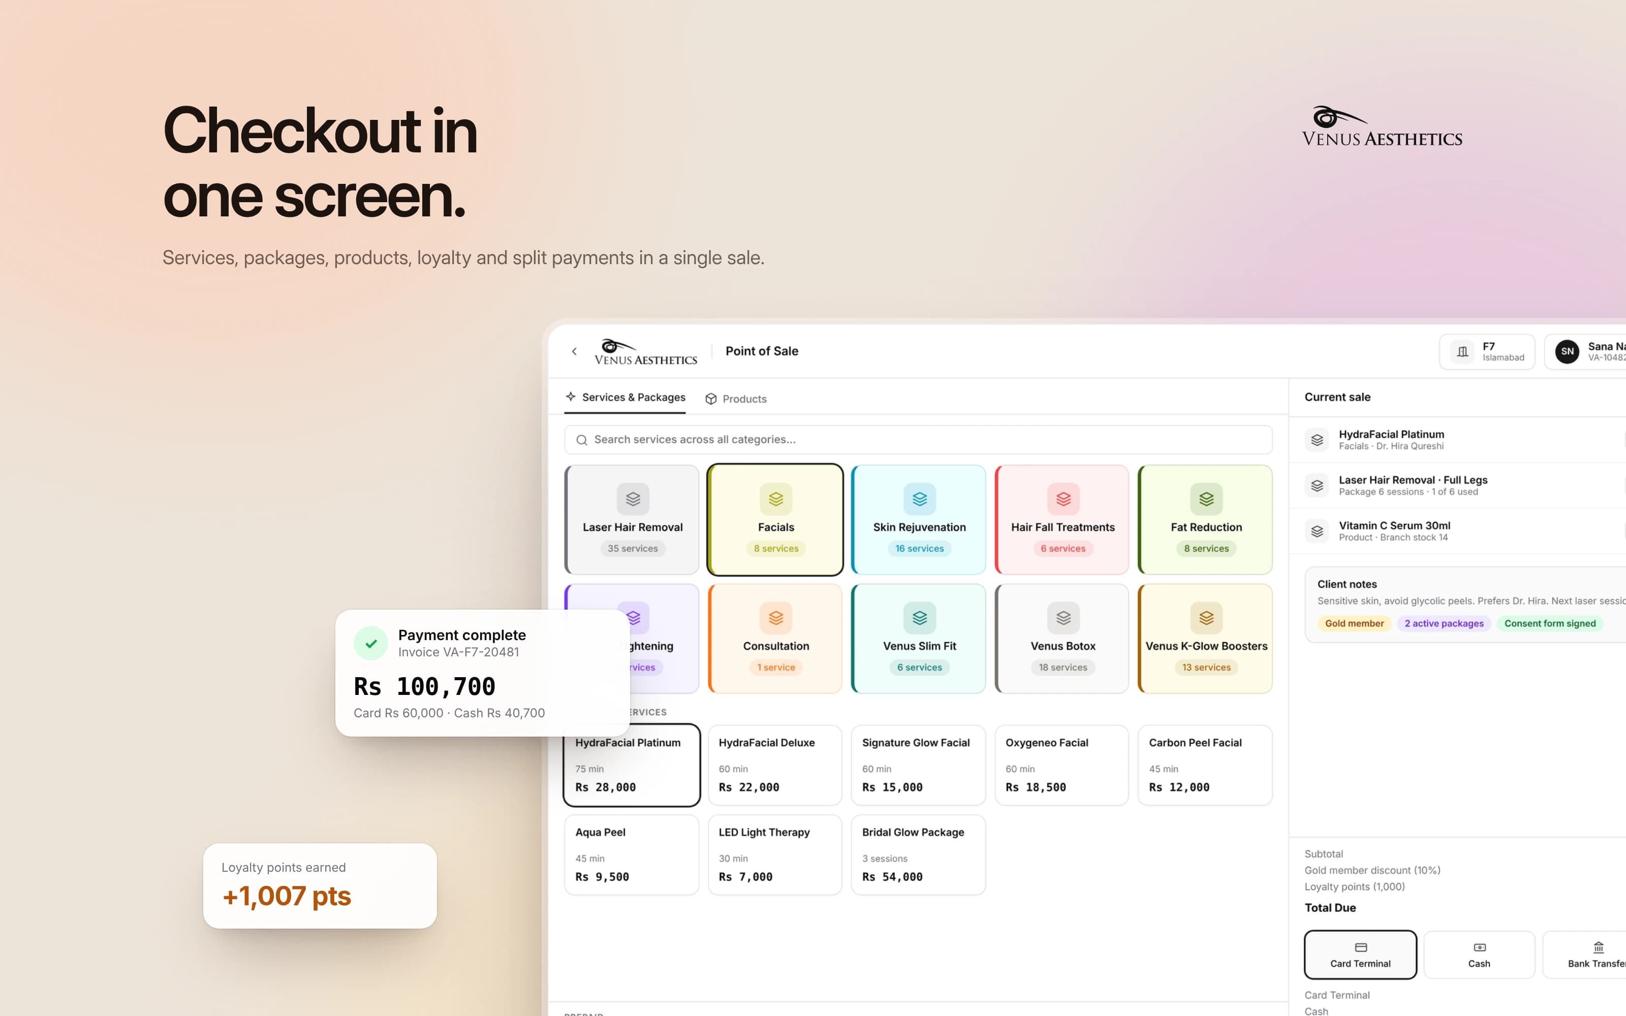1626x1016 pixels.
Task: Click the Consent form signed tag
Action: pos(1549,624)
